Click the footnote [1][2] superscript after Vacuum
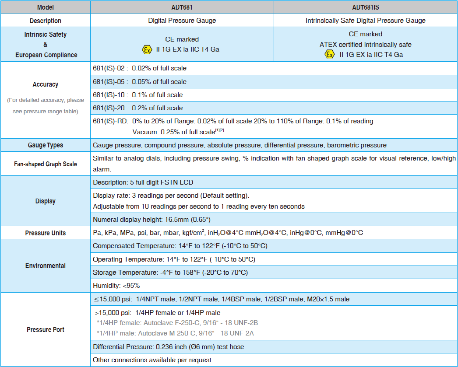The image size is (458, 367). [x=220, y=131]
